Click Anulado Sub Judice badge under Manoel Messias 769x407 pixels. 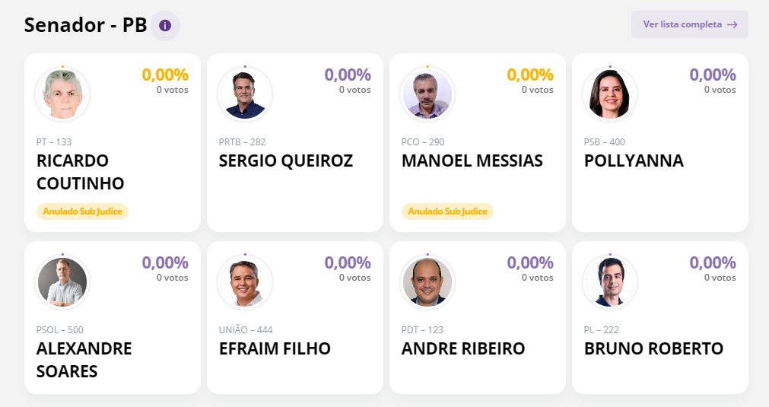[447, 211]
